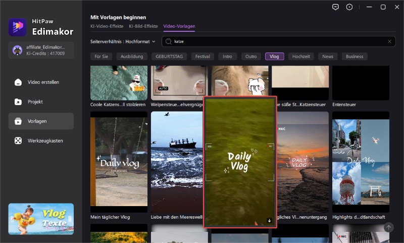Screen dimensions: 404x243
Task: Click the user avatar of affiliate account
Action: [17, 50]
